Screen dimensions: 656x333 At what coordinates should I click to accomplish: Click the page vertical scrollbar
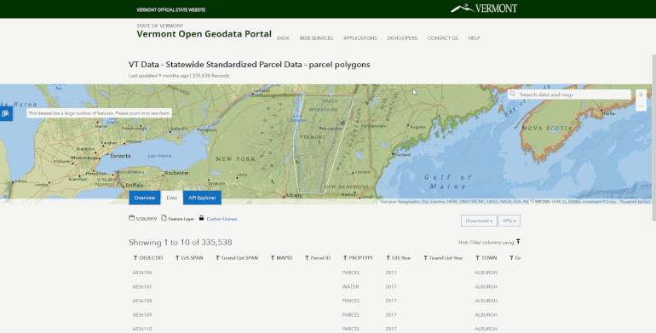[x=653, y=138]
